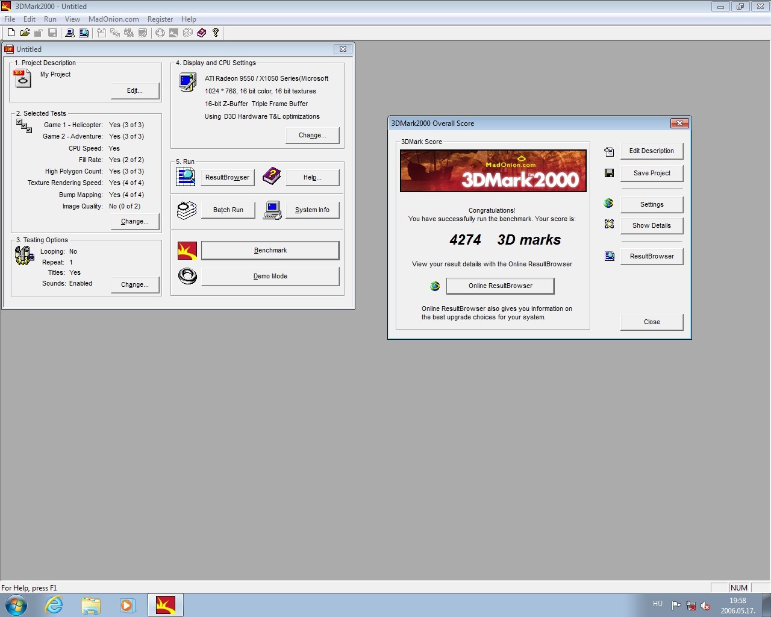Click the icon beside Show Details button
The image size is (771, 617).
[609, 224]
